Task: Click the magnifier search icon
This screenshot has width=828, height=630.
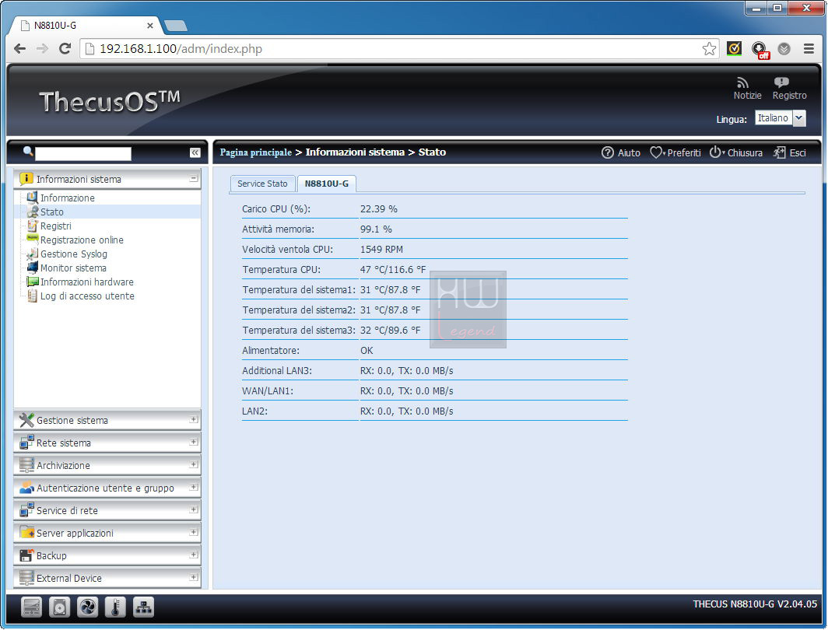Action: [28, 152]
